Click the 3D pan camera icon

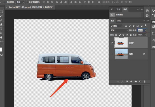[x=122, y=2]
